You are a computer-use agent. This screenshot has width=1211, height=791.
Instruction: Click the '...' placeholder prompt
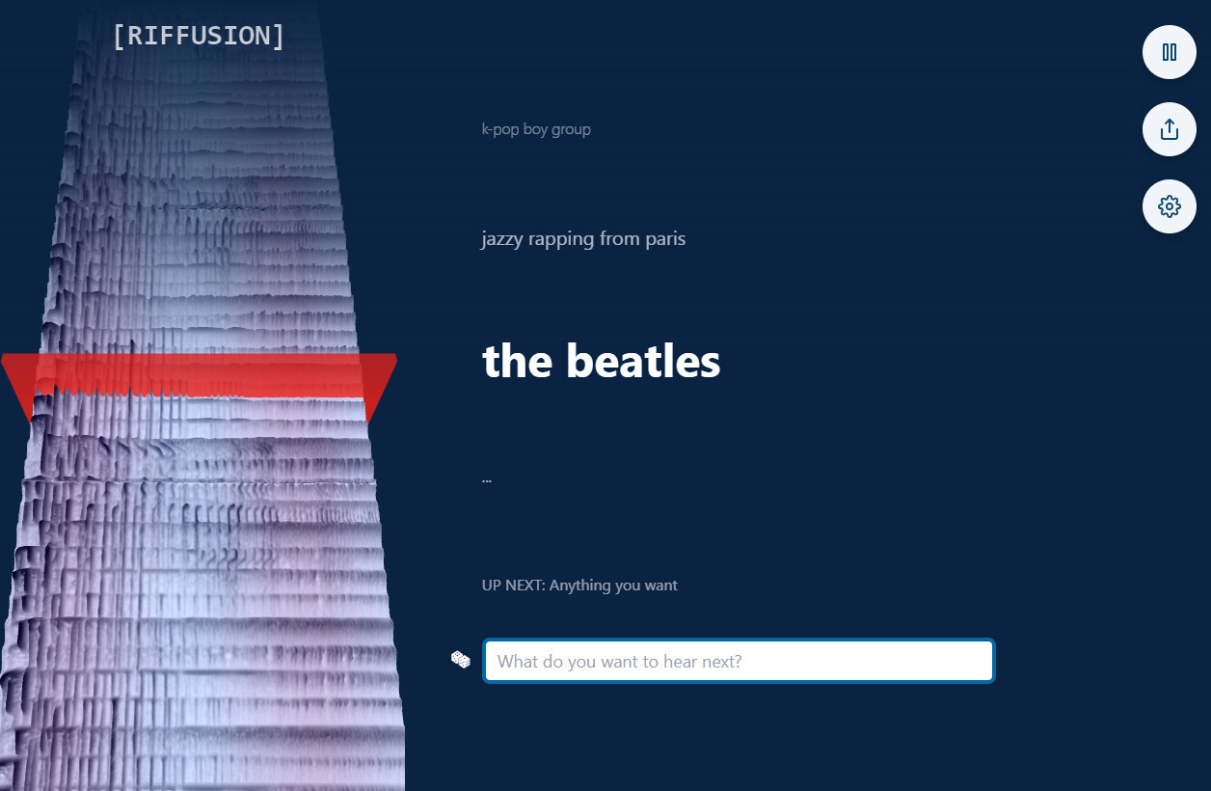487,478
